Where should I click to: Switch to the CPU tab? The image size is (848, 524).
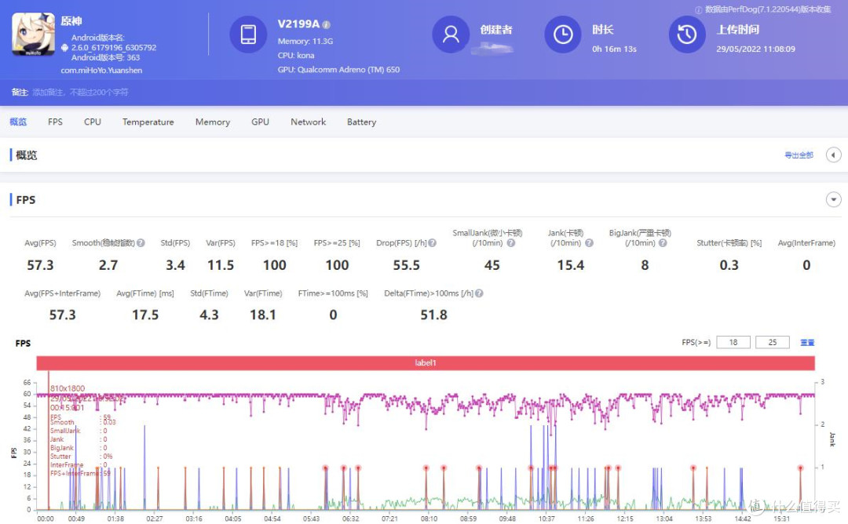pyautogui.click(x=93, y=122)
